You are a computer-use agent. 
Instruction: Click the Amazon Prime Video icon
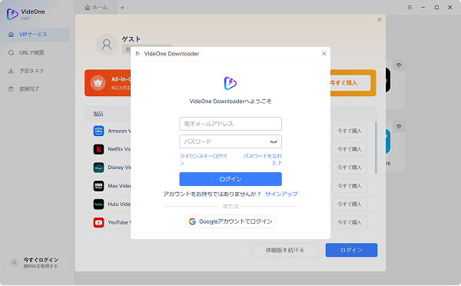pyautogui.click(x=98, y=131)
